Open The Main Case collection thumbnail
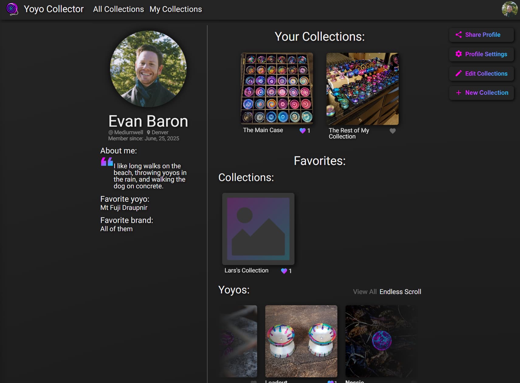 click(277, 89)
